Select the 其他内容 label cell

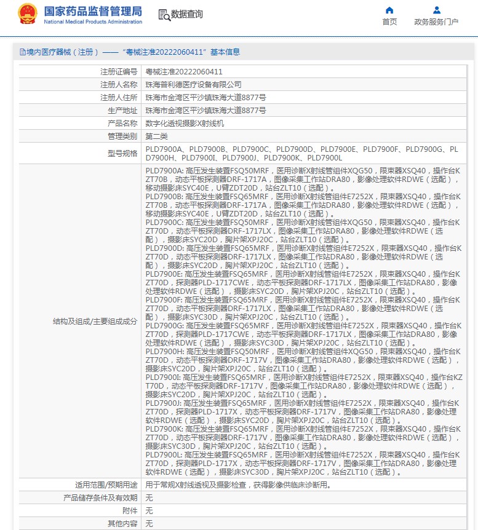pos(80,524)
